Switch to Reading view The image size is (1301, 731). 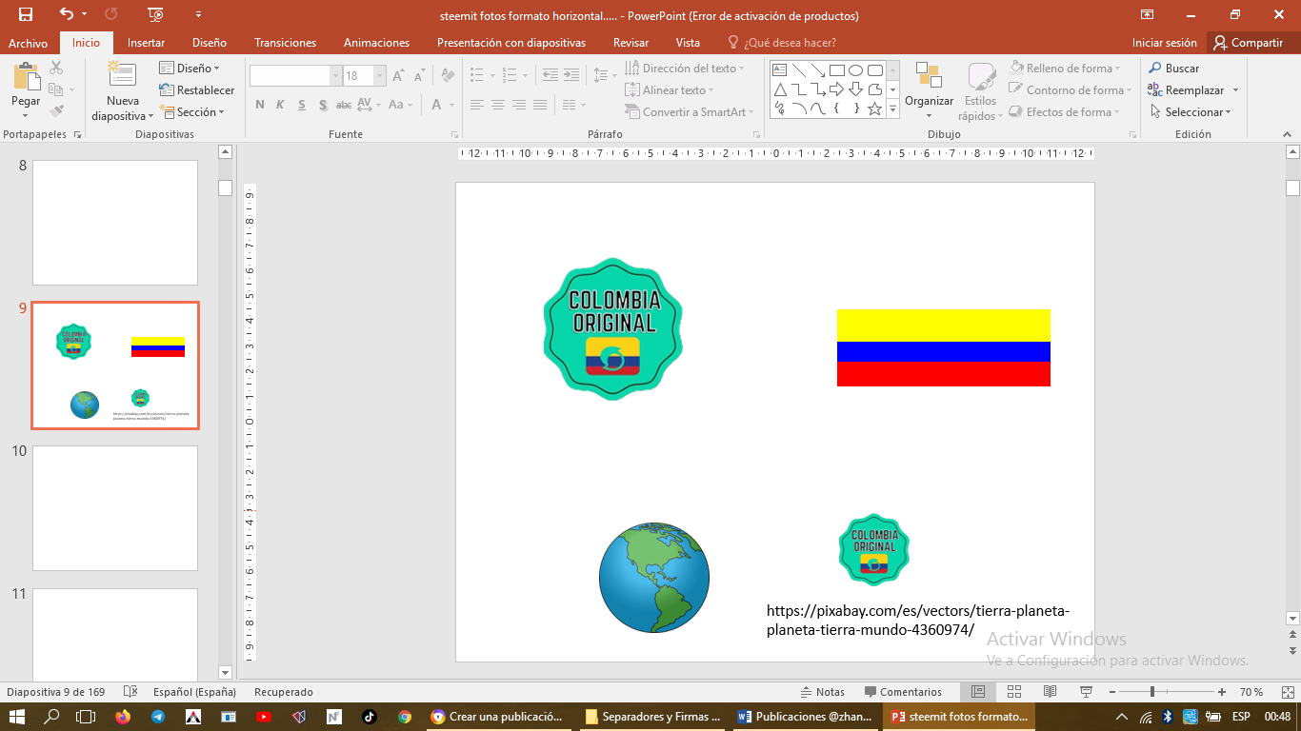(1050, 692)
